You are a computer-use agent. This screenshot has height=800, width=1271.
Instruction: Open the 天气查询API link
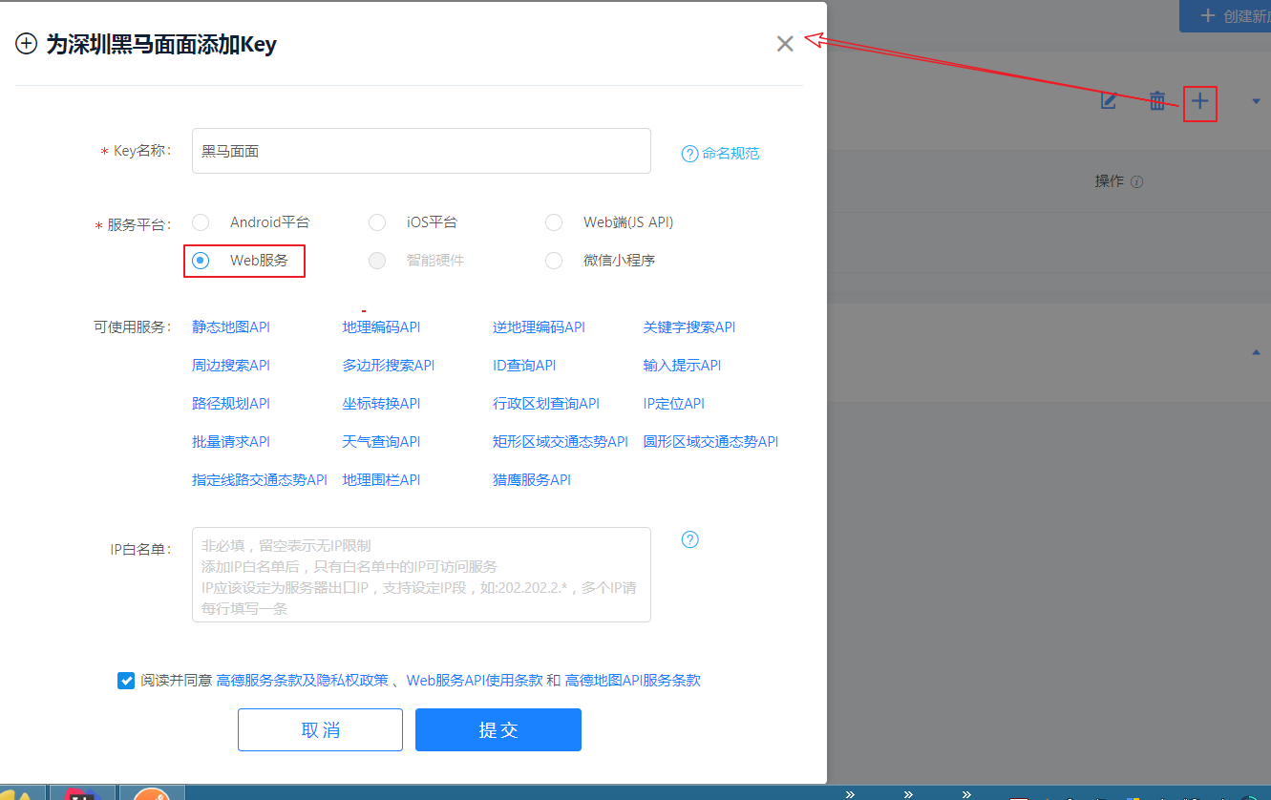click(x=381, y=442)
